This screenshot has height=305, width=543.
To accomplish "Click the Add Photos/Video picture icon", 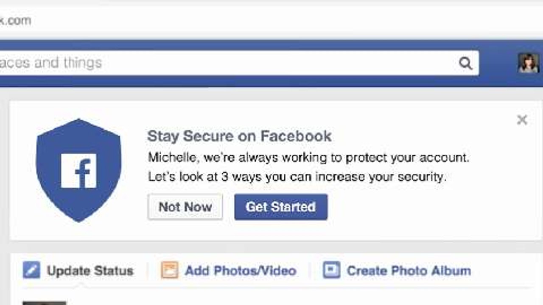I will 169,270.
